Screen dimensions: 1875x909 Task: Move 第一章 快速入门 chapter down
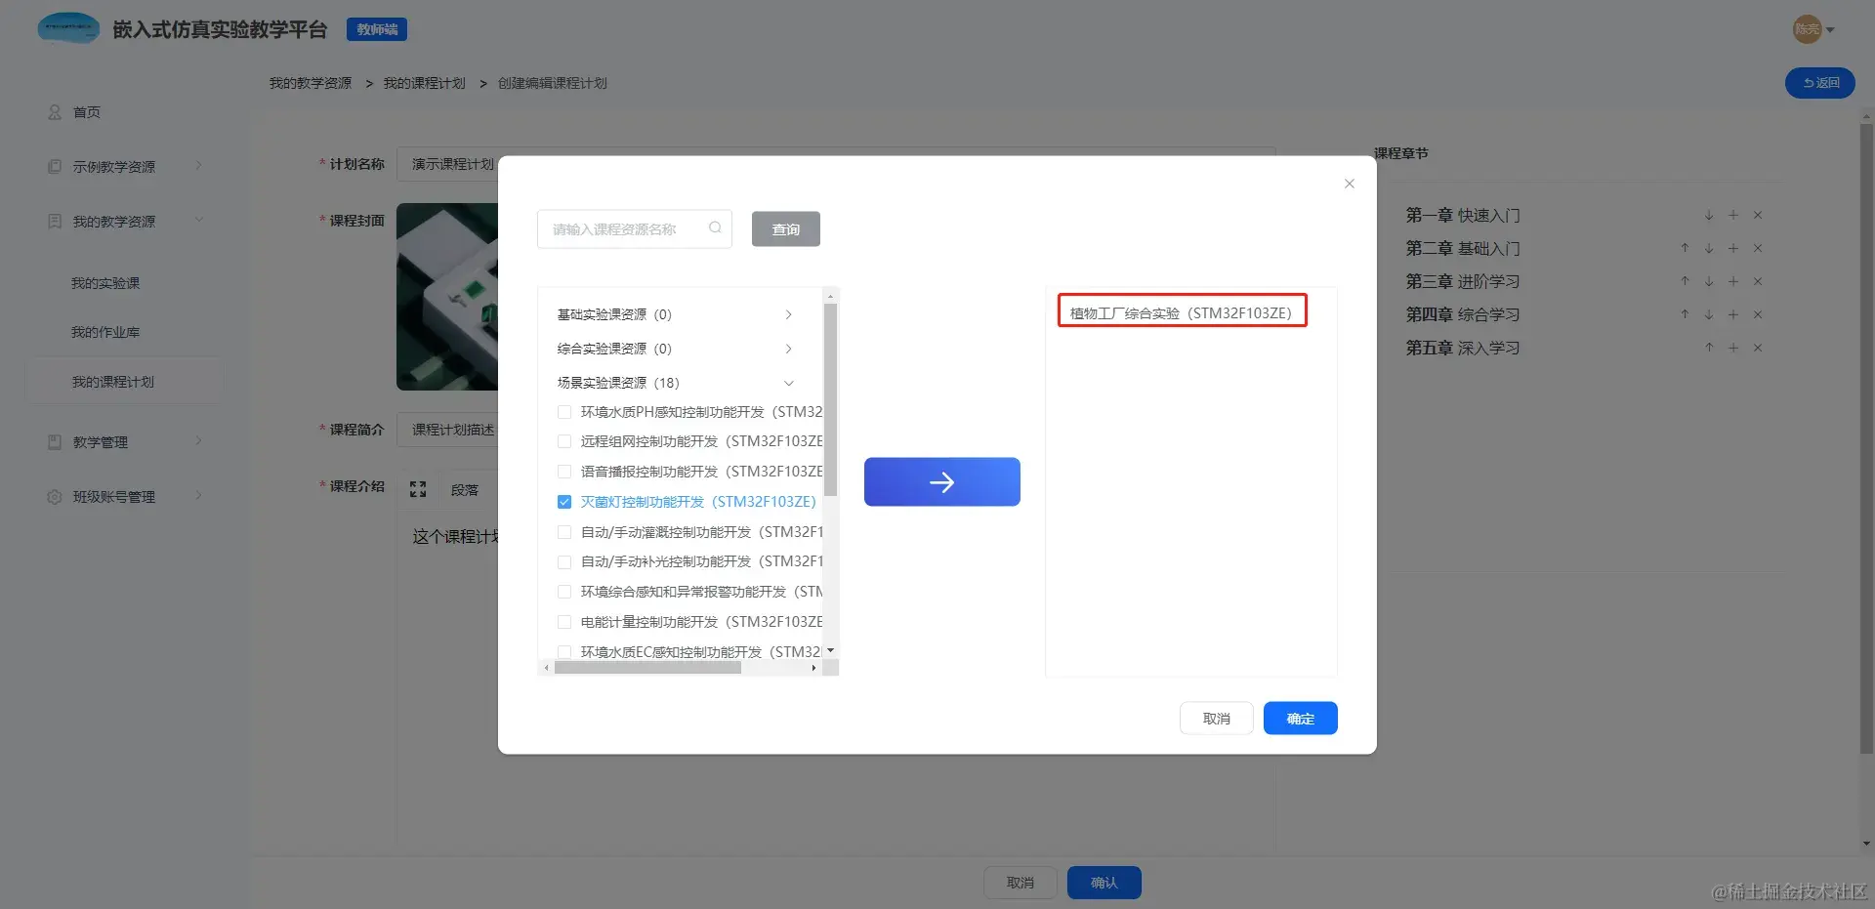[x=1709, y=215]
